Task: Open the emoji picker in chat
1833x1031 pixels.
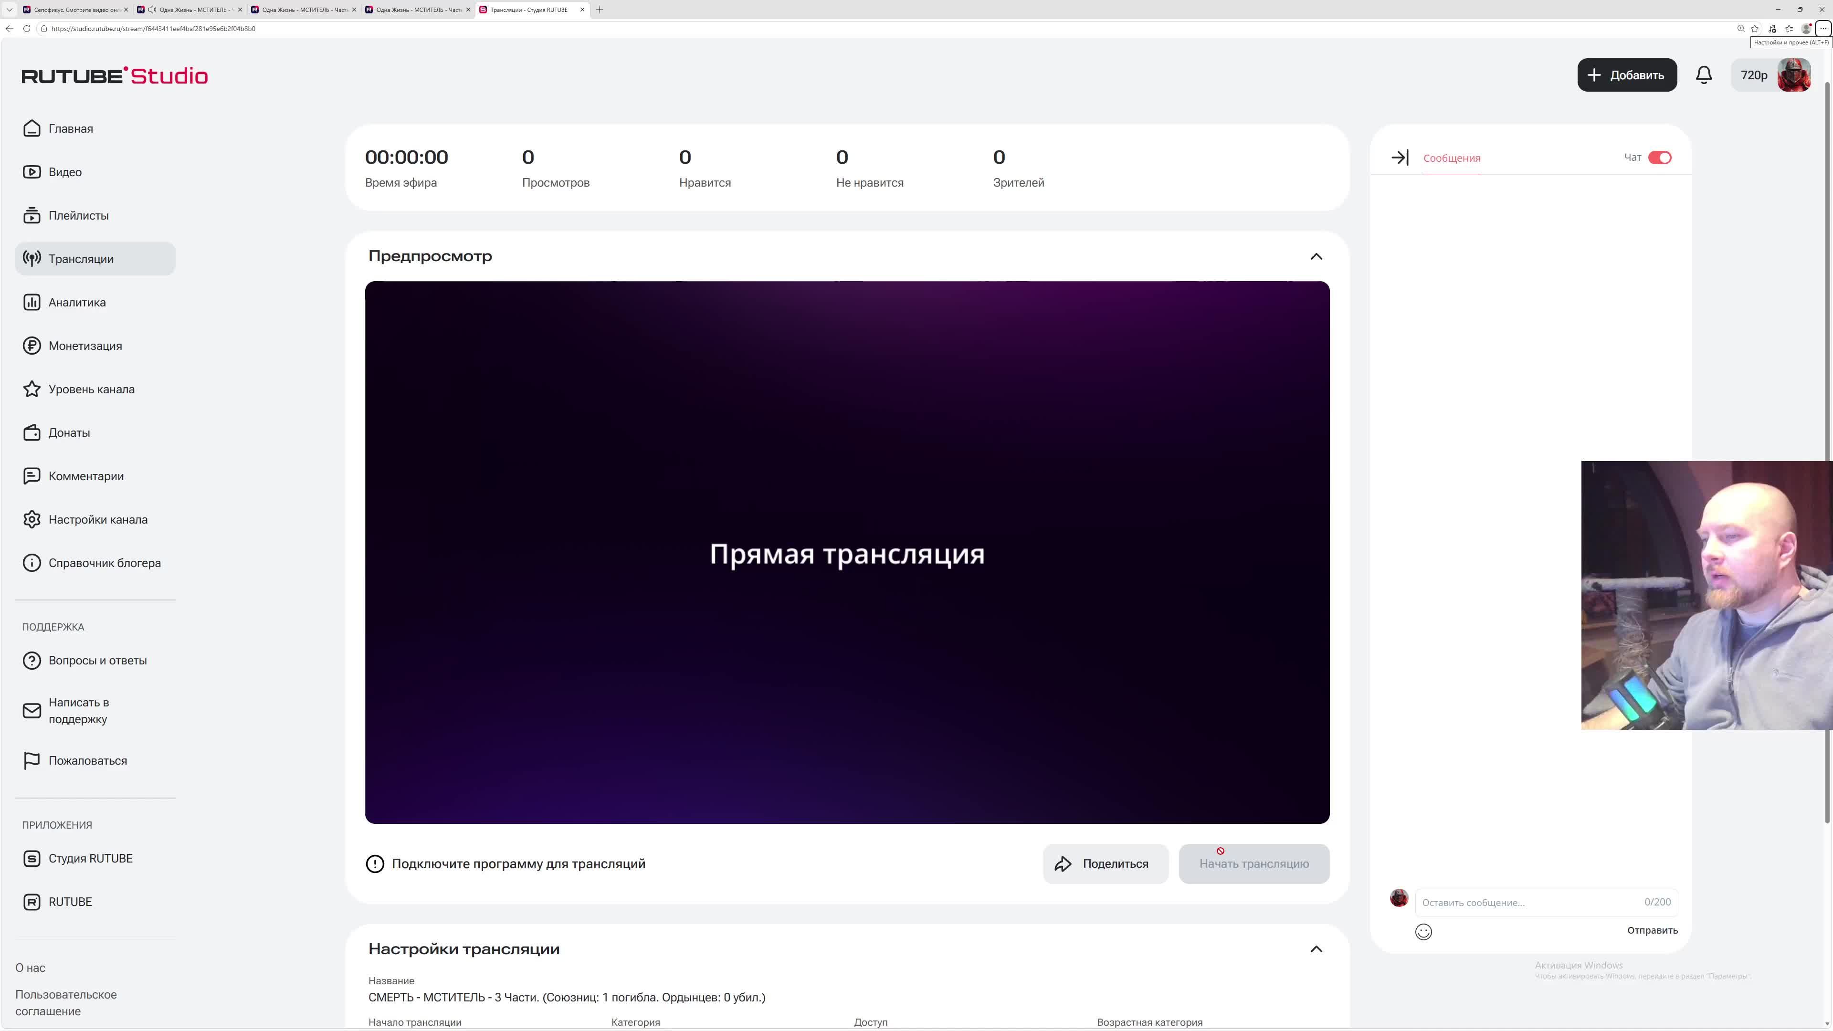Action: click(1423, 931)
